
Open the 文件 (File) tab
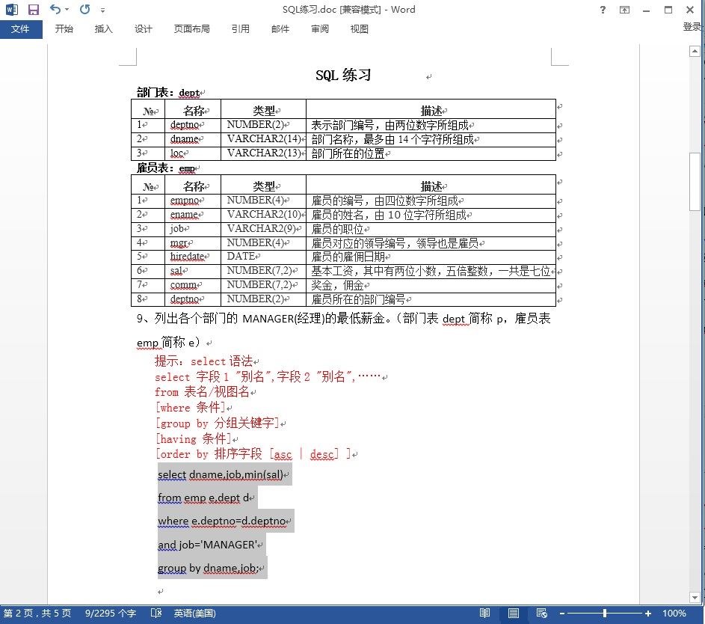21,29
